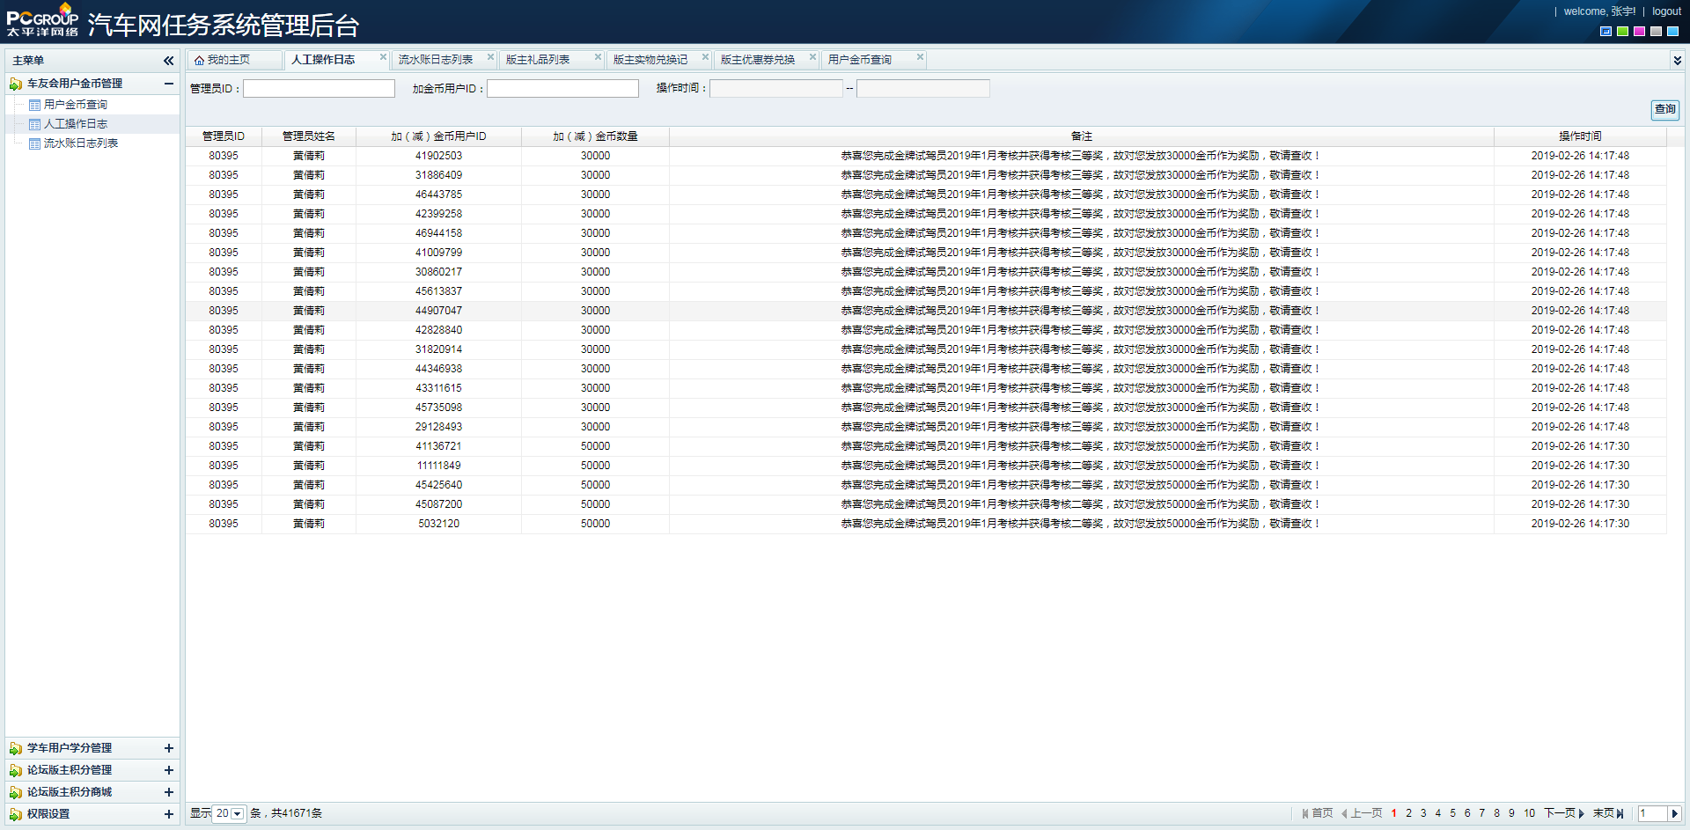1690x830 pixels.
Task: Open 用户金币查询 in the sidebar tree
Action: 75,105
